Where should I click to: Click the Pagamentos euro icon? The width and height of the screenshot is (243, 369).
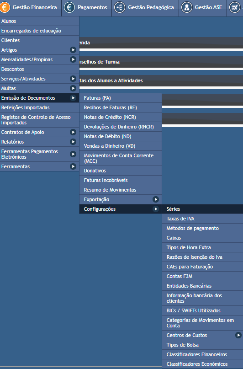coord(69,7)
